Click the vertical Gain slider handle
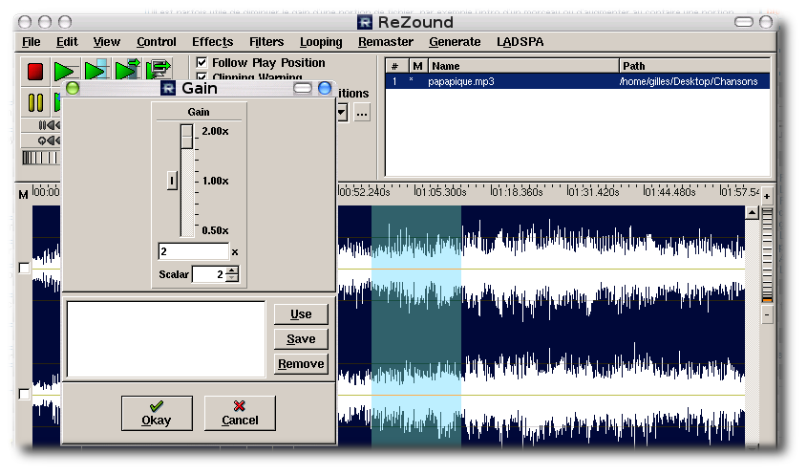Screen dimensions: 807x475 [187, 137]
